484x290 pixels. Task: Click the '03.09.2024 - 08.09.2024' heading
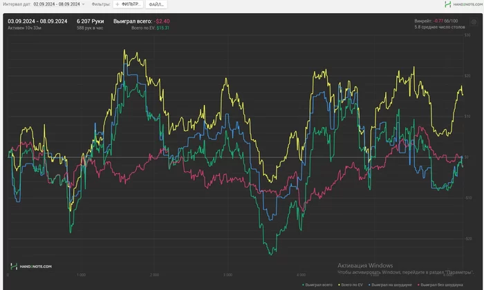click(37, 21)
